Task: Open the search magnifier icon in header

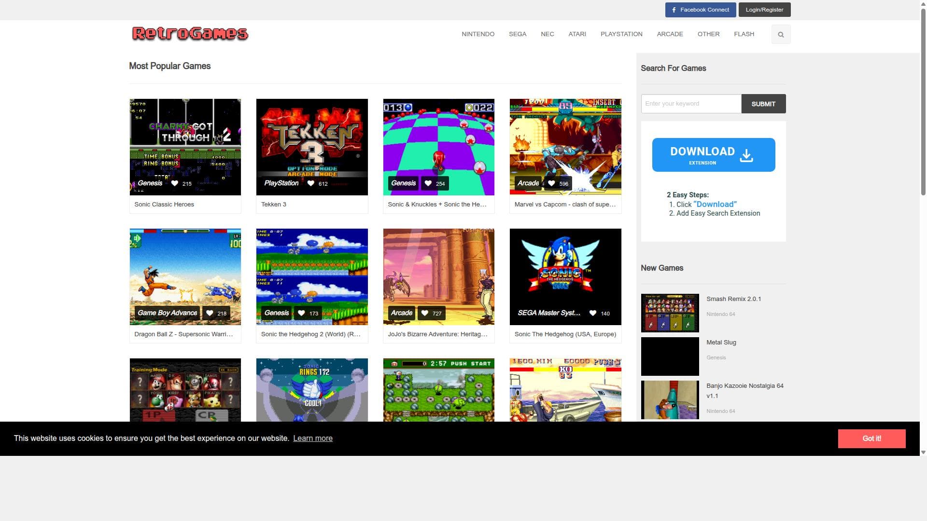Action: (781, 34)
